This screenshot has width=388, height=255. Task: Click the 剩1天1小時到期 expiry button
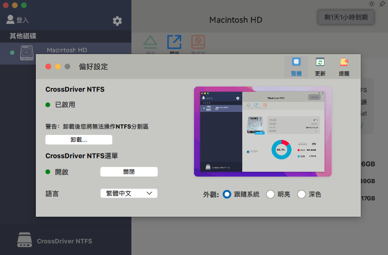click(346, 17)
